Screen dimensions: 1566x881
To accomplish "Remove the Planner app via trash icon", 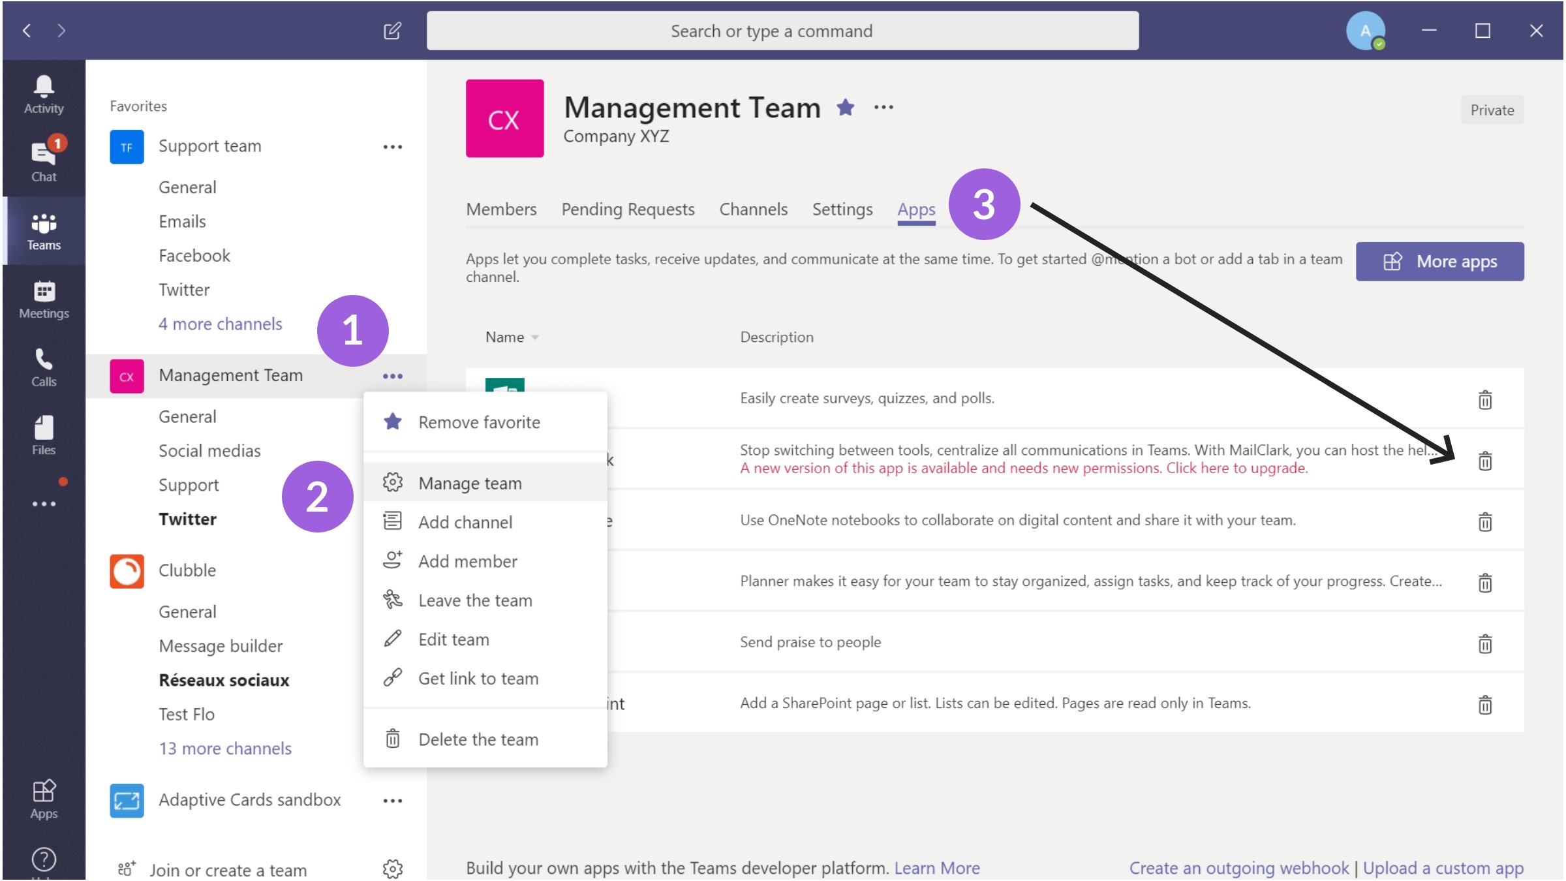I will click(x=1485, y=582).
